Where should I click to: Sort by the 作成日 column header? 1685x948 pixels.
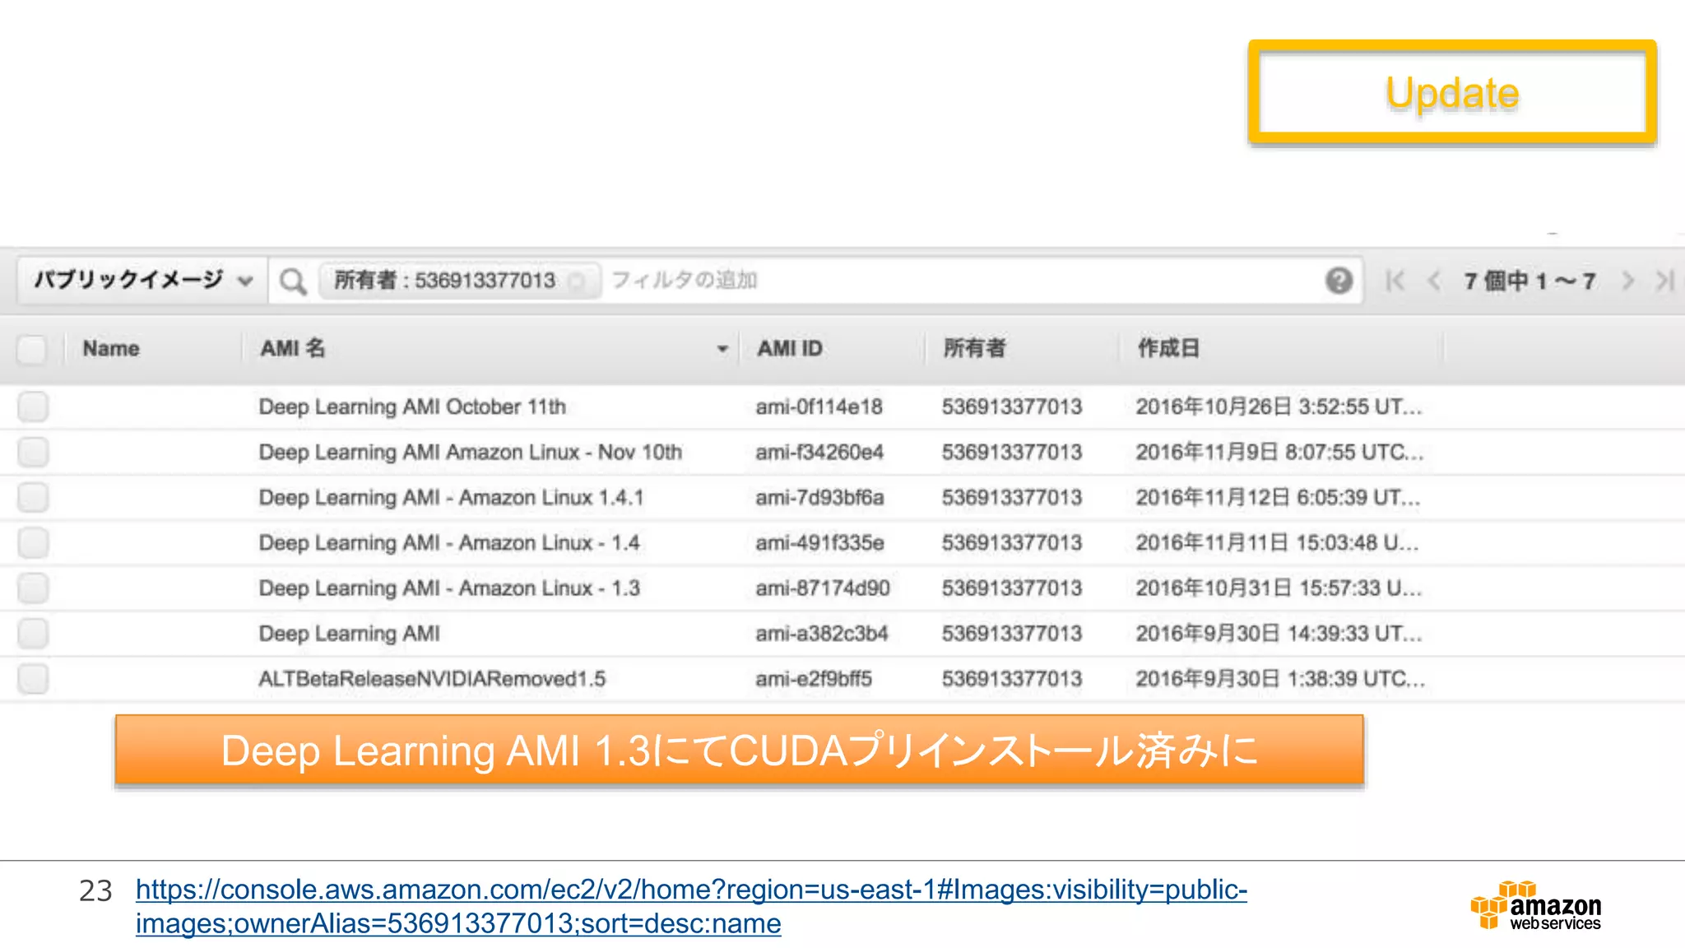[x=1167, y=349]
